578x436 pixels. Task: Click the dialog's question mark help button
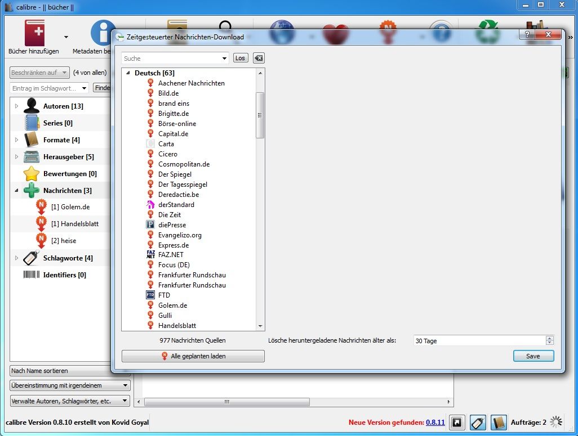pos(527,35)
